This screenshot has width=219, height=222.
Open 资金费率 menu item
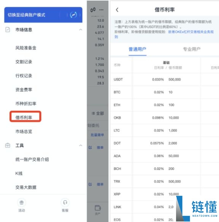[24, 89]
